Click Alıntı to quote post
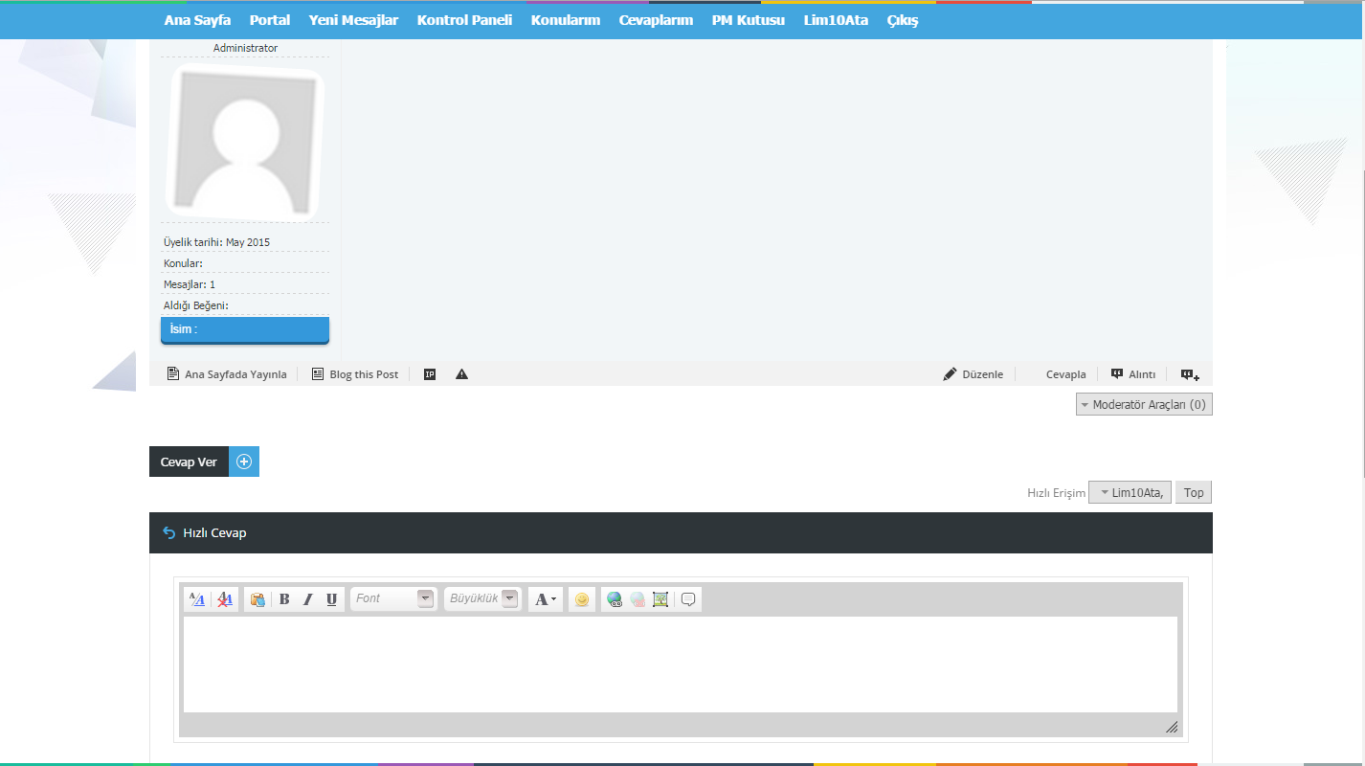This screenshot has height=766, width=1365. click(1133, 374)
